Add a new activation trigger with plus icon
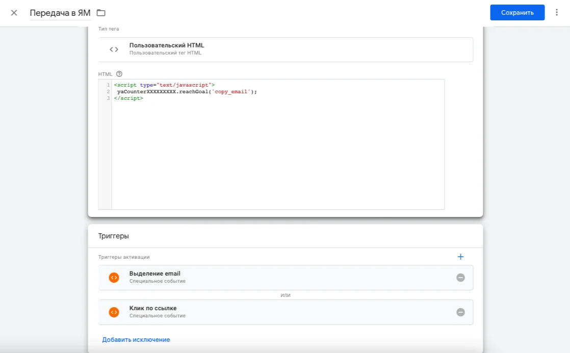 click(460, 257)
